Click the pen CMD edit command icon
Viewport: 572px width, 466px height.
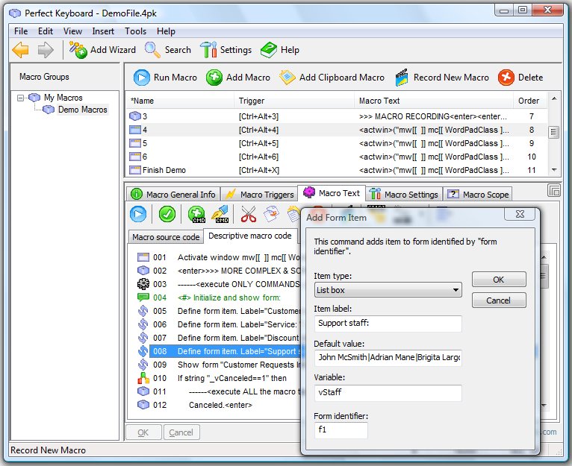pos(220,214)
